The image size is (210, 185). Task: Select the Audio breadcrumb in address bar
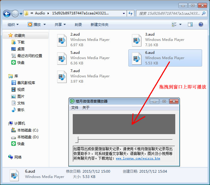point(40,13)
